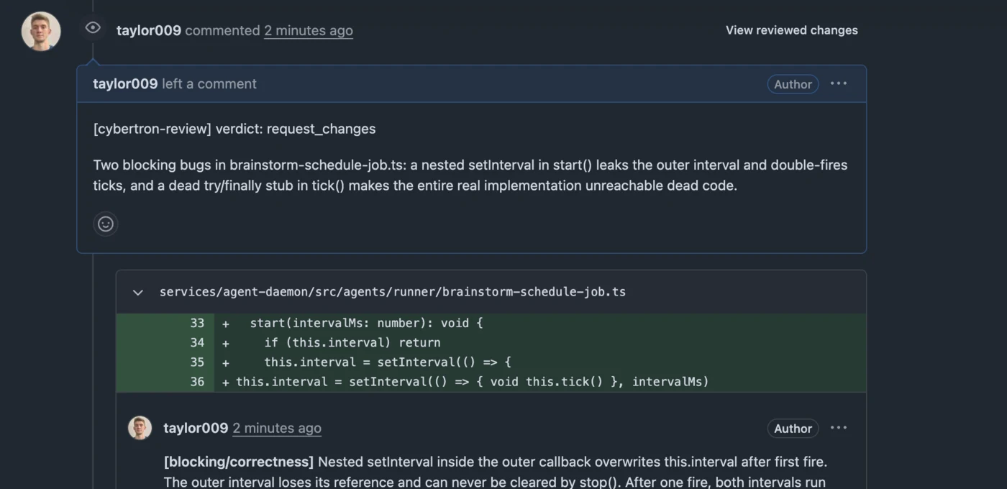Open three-dot menu on inline comment

point(839,428)
